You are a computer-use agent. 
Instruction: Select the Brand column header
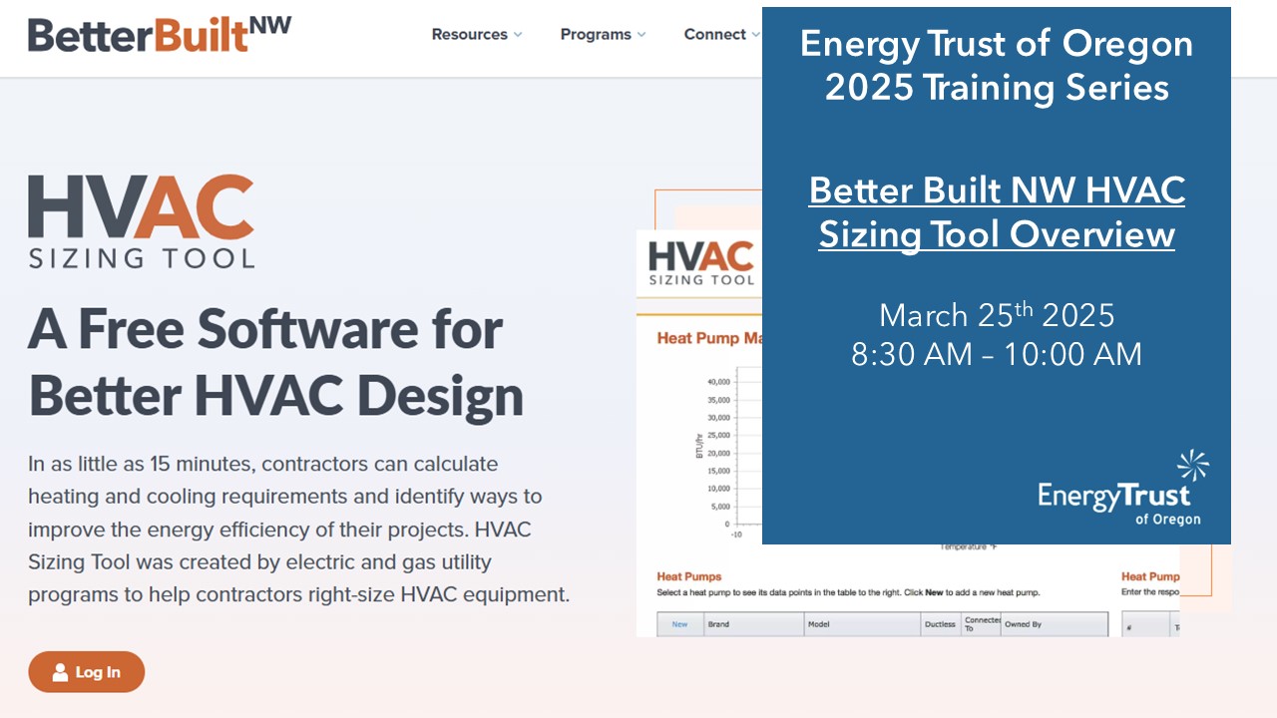(718, 624)
